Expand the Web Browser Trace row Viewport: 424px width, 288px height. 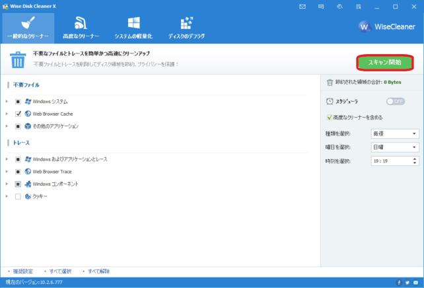7,172
